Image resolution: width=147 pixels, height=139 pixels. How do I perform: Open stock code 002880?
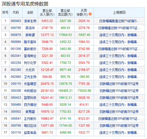click(x=16, y=77)
